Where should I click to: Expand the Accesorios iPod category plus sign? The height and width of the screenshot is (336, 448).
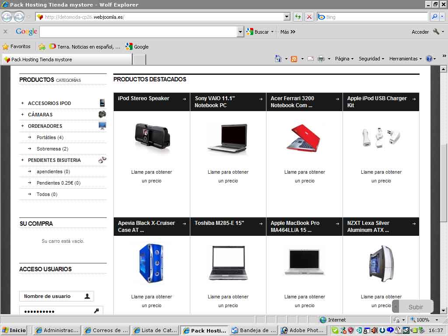pos(23,103)
